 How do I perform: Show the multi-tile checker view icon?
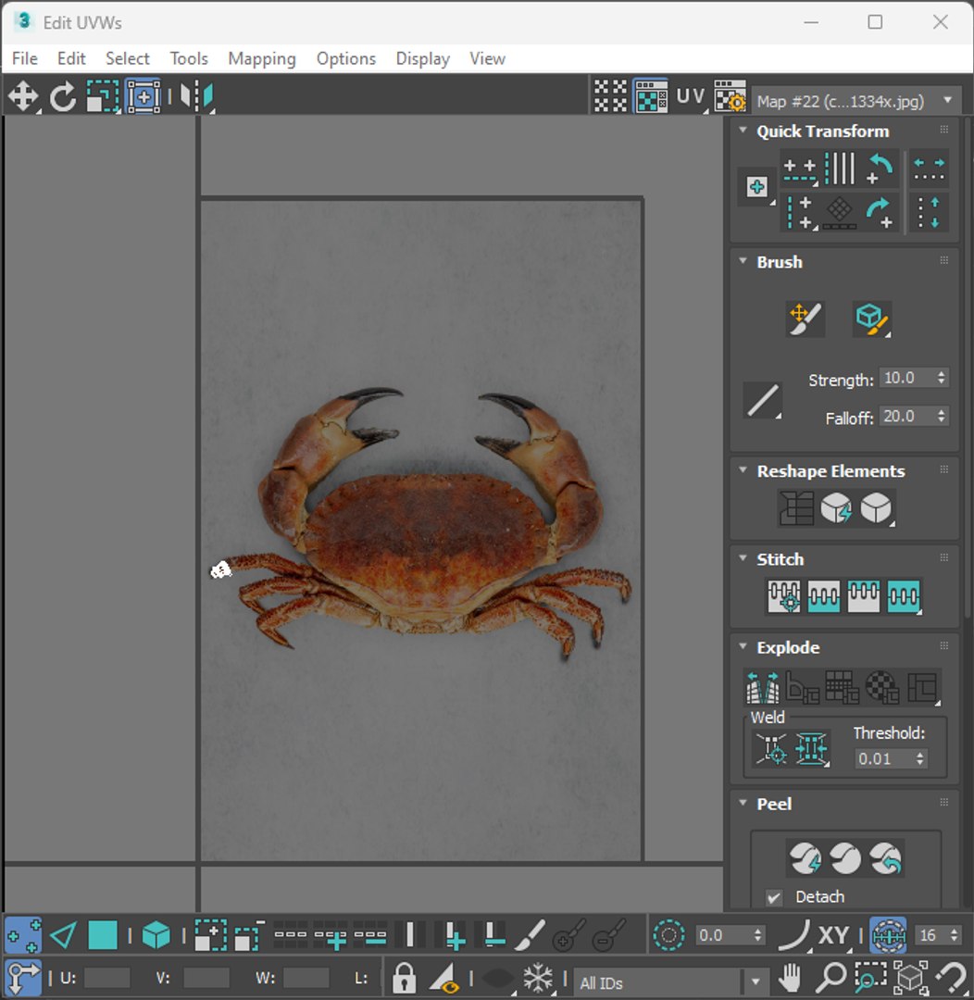610,97
